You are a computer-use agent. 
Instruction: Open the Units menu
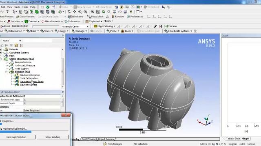tap(17, 7)
